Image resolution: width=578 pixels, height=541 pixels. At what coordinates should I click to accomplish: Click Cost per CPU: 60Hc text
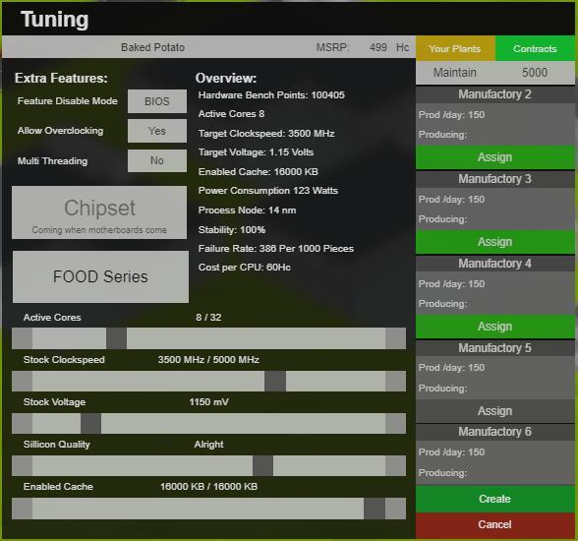coord(245,268)
